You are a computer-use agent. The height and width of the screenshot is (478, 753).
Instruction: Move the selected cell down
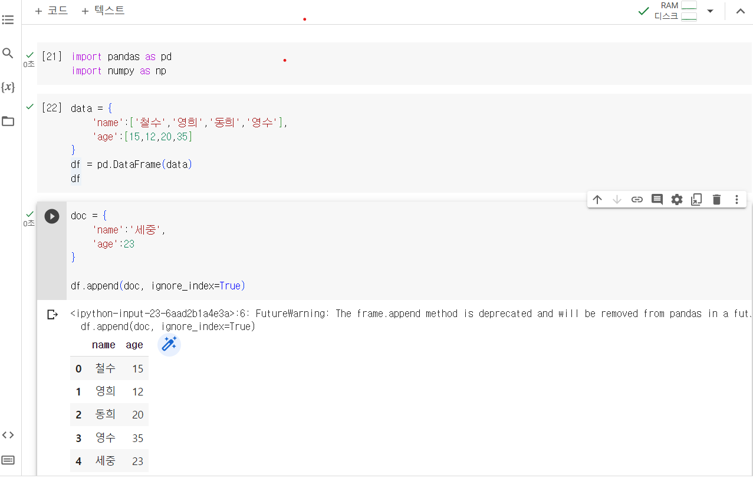click(x=617, y=199)
